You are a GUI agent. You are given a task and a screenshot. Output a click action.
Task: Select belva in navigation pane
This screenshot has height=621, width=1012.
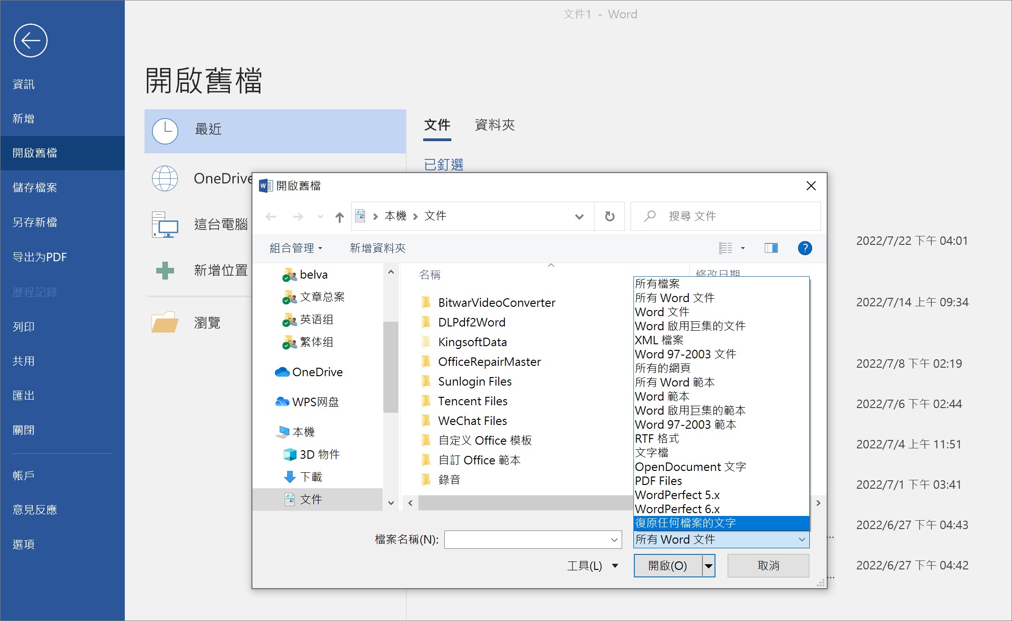coord(313,275)
